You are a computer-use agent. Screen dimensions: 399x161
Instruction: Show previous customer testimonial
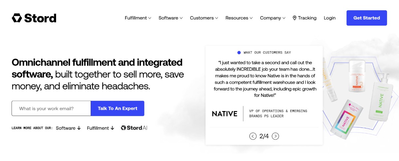pyautogui.click(x=253, y=136)
